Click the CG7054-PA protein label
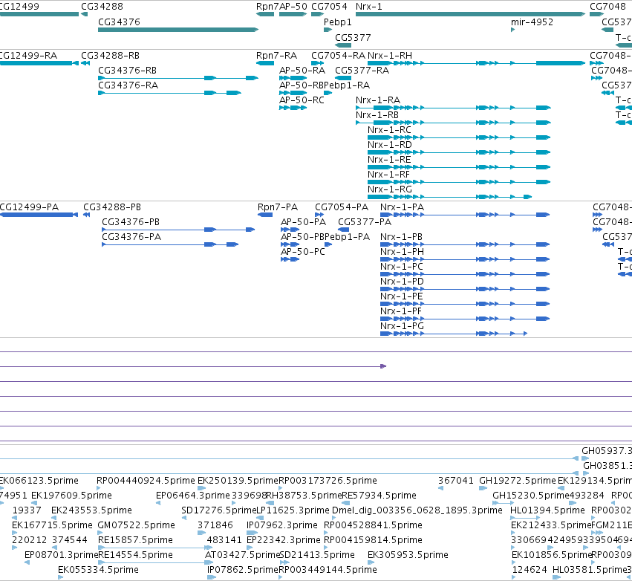This screenshot has height=581, width=632. pos(342,207)
